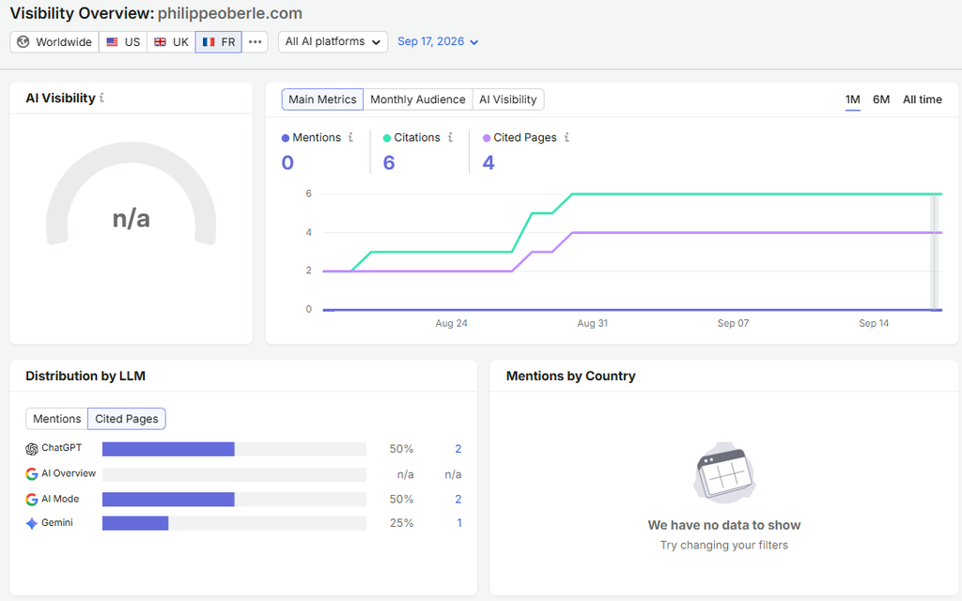Click the 'We have no data to show' message
This screenshot has width=962, height=601.
[724, 525]
